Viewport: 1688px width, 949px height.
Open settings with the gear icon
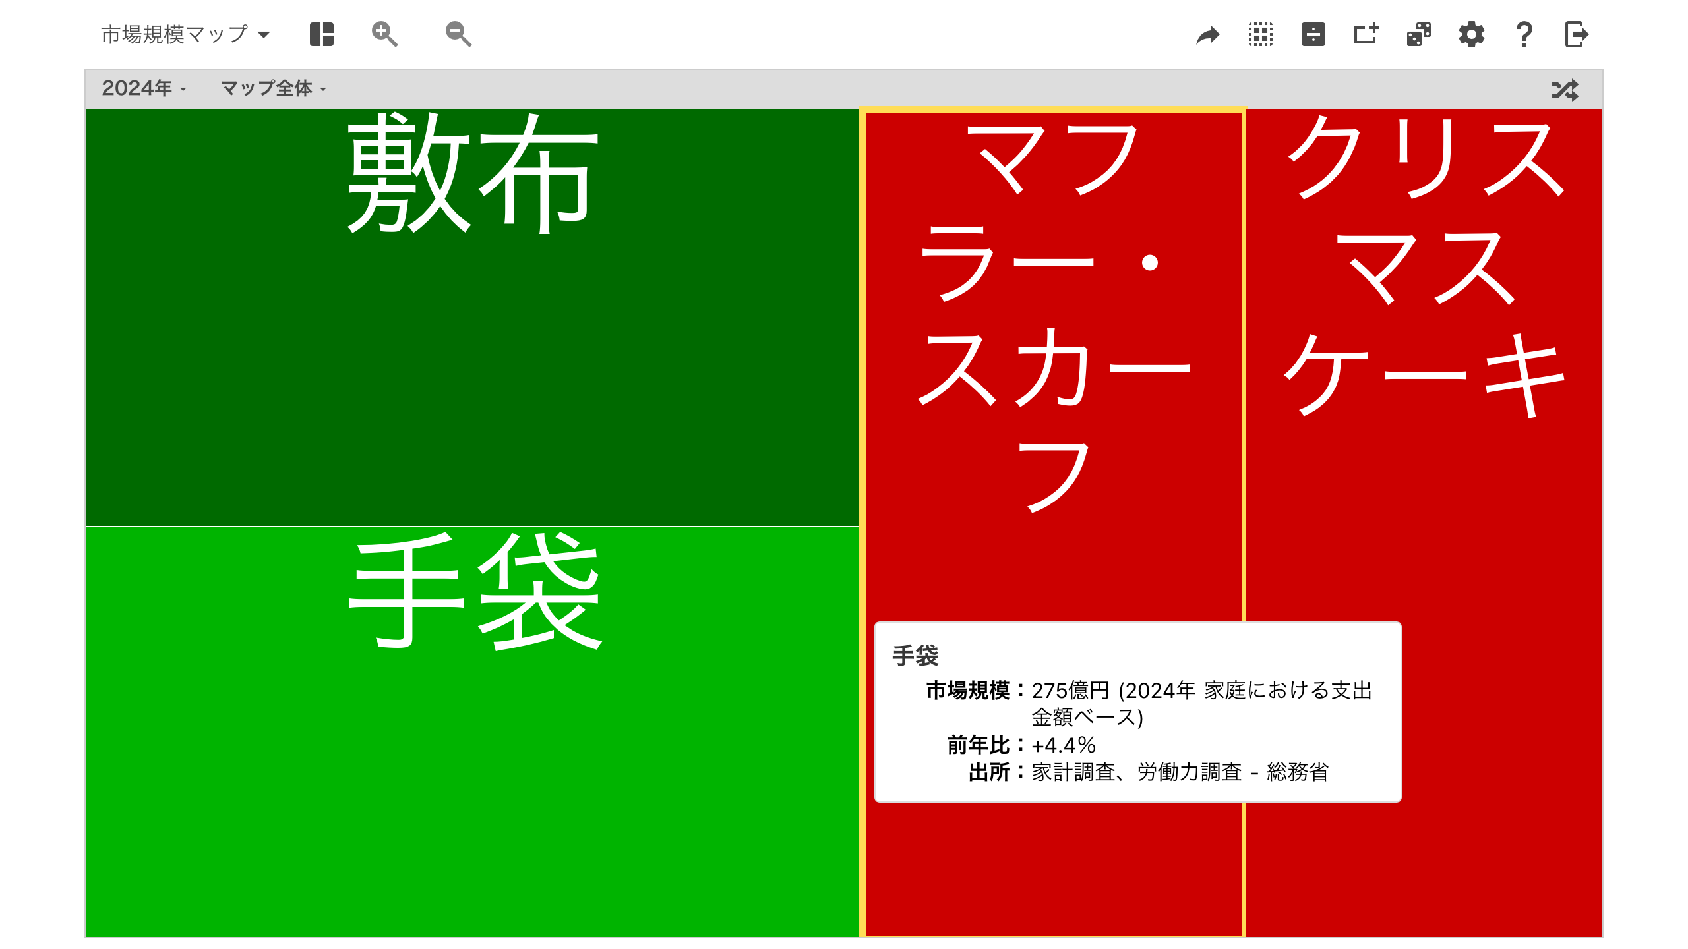(1472, 34)
